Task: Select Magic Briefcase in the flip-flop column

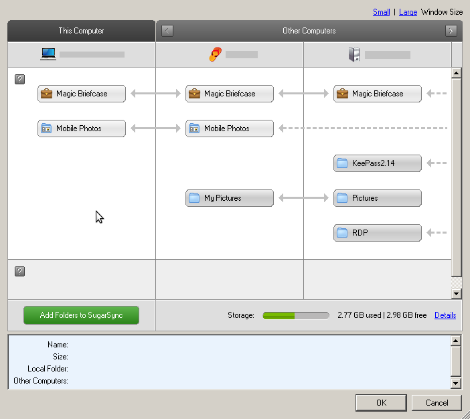Action: (x=230, y=94)
